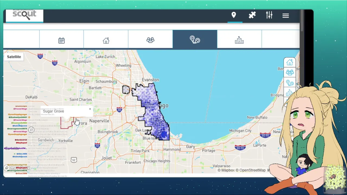Click the house icon on map sidebar
Screen dimensions: 347x195
tap(290, 62)
